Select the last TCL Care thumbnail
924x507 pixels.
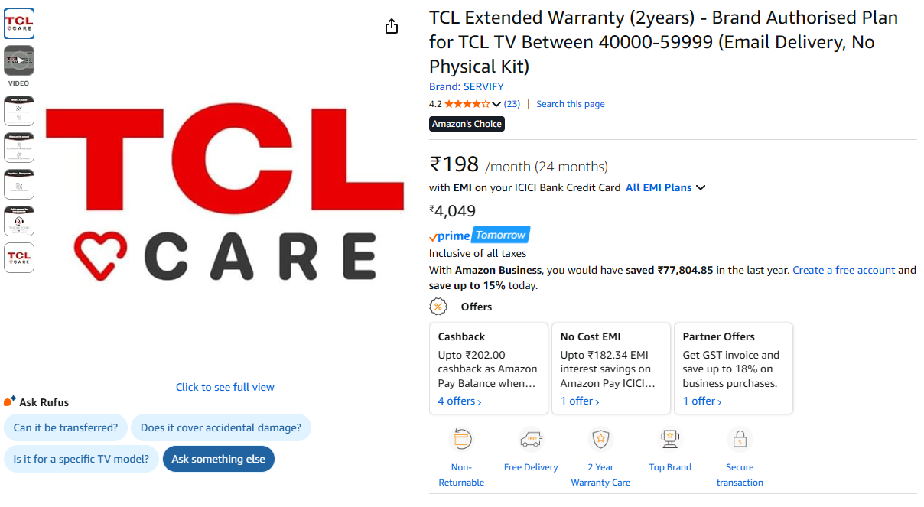pos(19,258)
